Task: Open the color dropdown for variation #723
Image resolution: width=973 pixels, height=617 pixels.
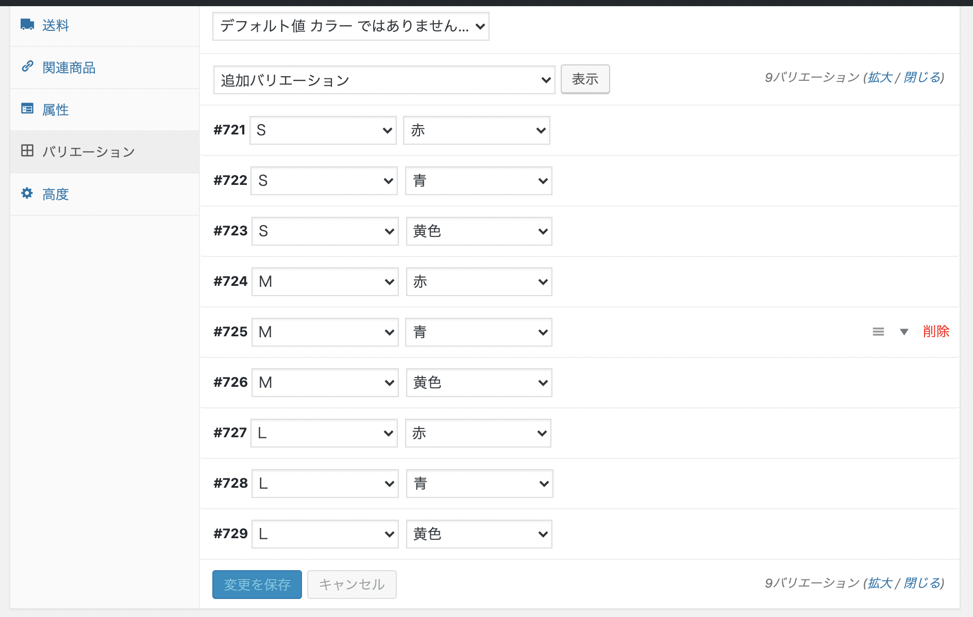Action: (479, 231)
